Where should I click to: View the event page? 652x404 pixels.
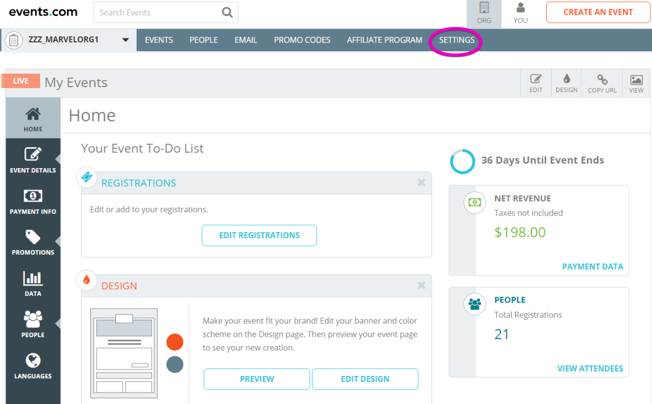[x=636, y=83]
